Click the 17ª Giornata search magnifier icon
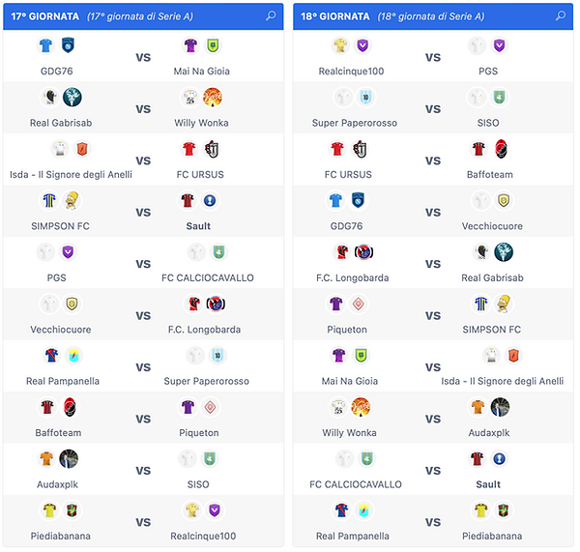 tap(271, 16)
